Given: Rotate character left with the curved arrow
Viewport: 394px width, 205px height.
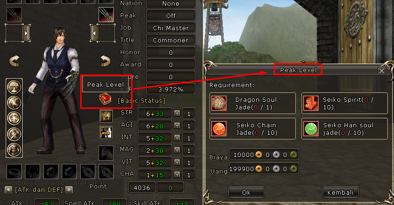Looking at the screenshot, I should 15,61.
